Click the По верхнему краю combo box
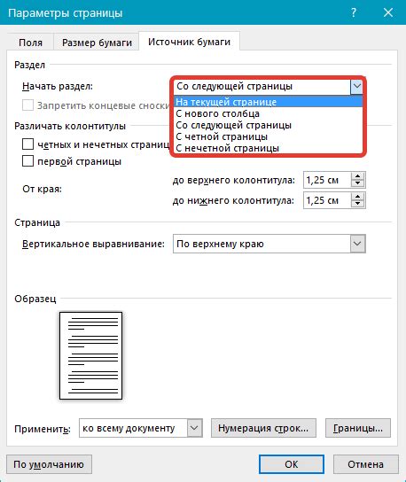406x482 pixels. [269, 244]
